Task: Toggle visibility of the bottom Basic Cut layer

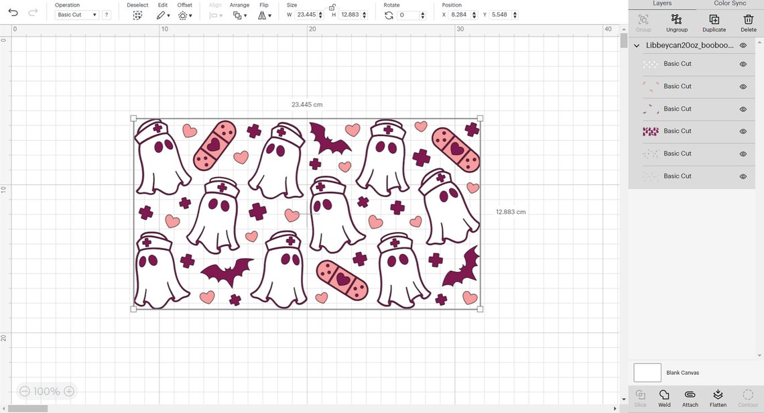Action: (x=743, y=176)
